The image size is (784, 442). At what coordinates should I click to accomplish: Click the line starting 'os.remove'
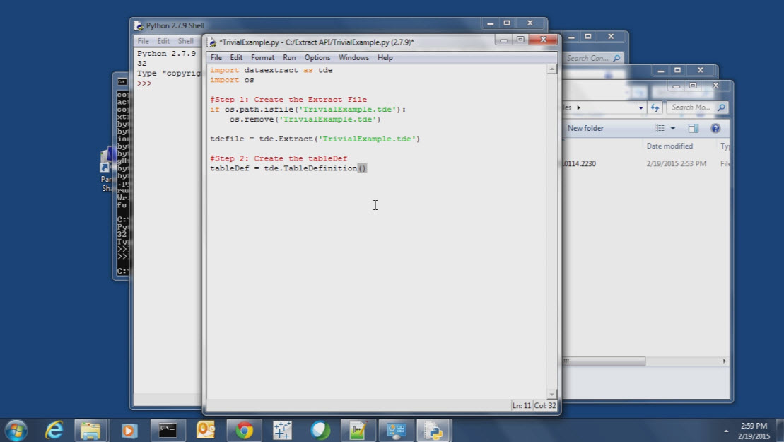tap(305, 120)
